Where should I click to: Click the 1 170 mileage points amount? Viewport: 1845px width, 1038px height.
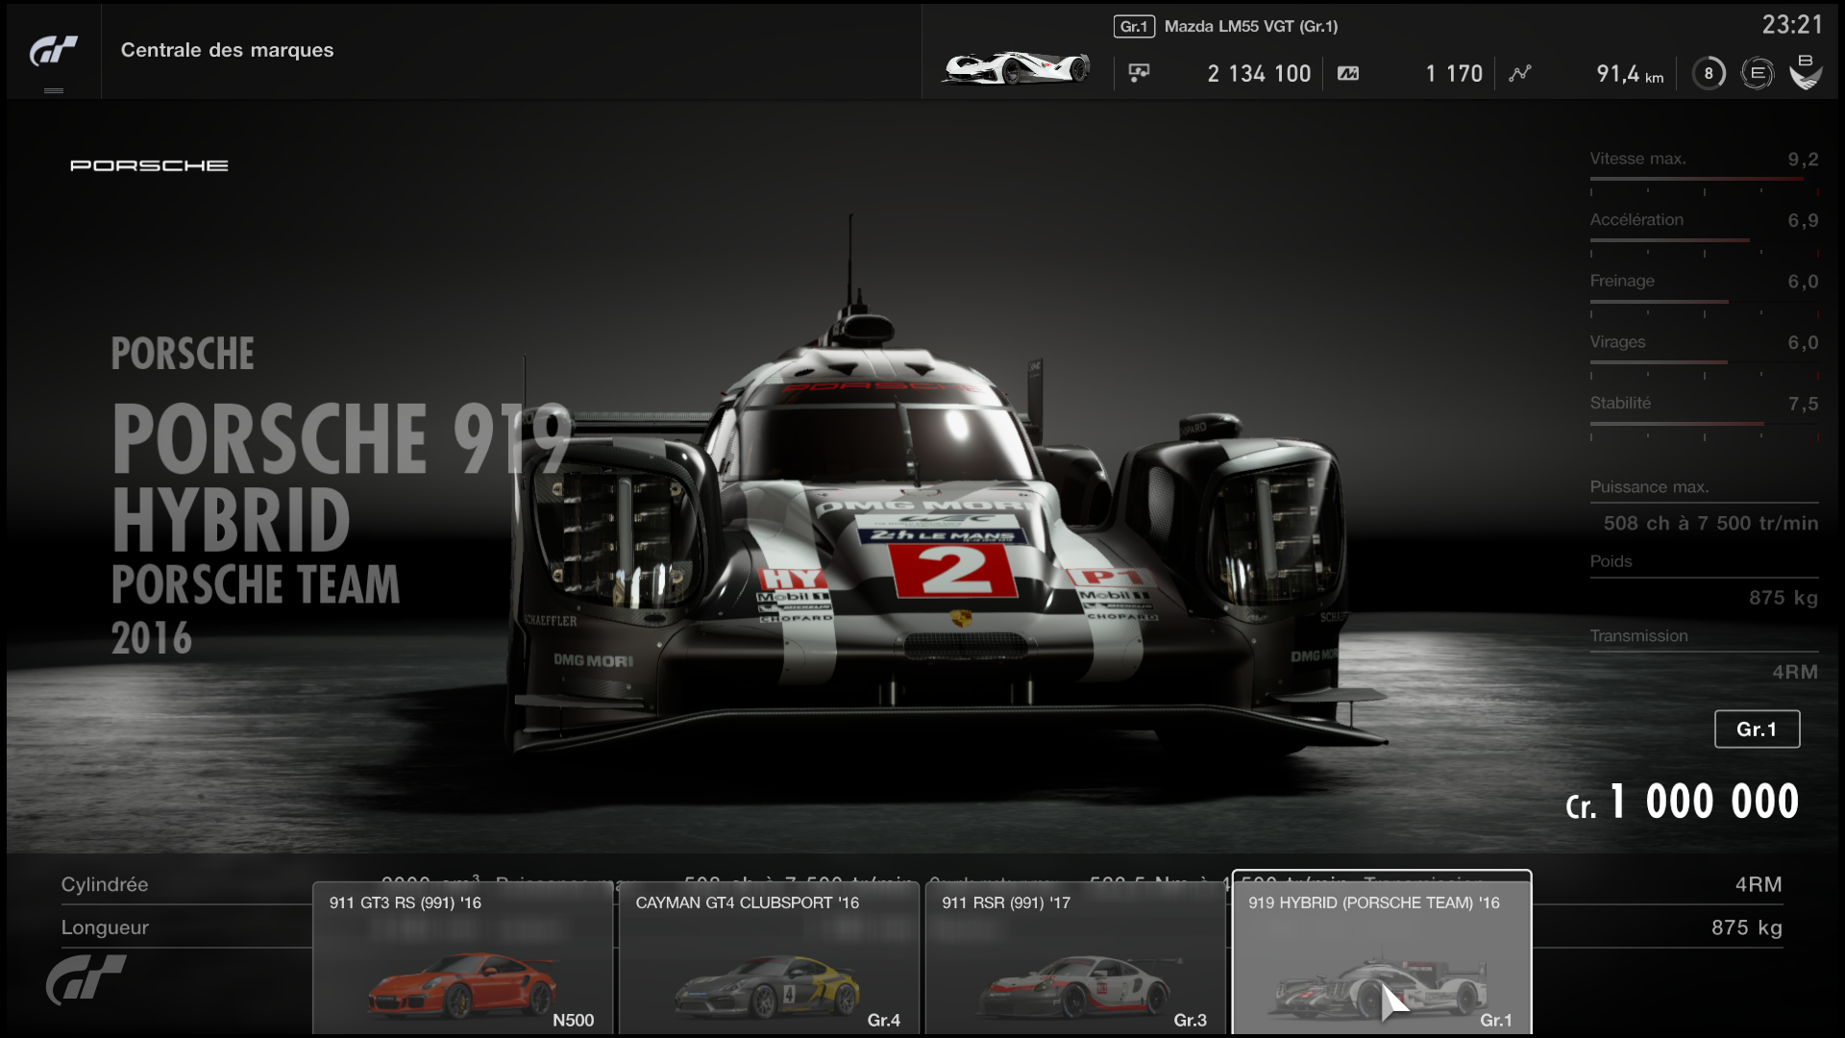click(1454, 73)
